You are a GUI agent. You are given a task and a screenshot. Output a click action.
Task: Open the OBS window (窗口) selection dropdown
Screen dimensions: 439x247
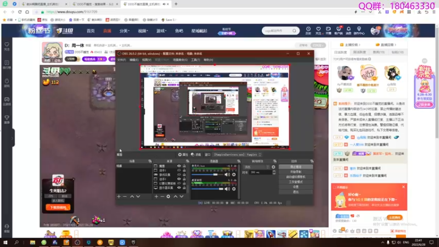[x=238, y=155]
